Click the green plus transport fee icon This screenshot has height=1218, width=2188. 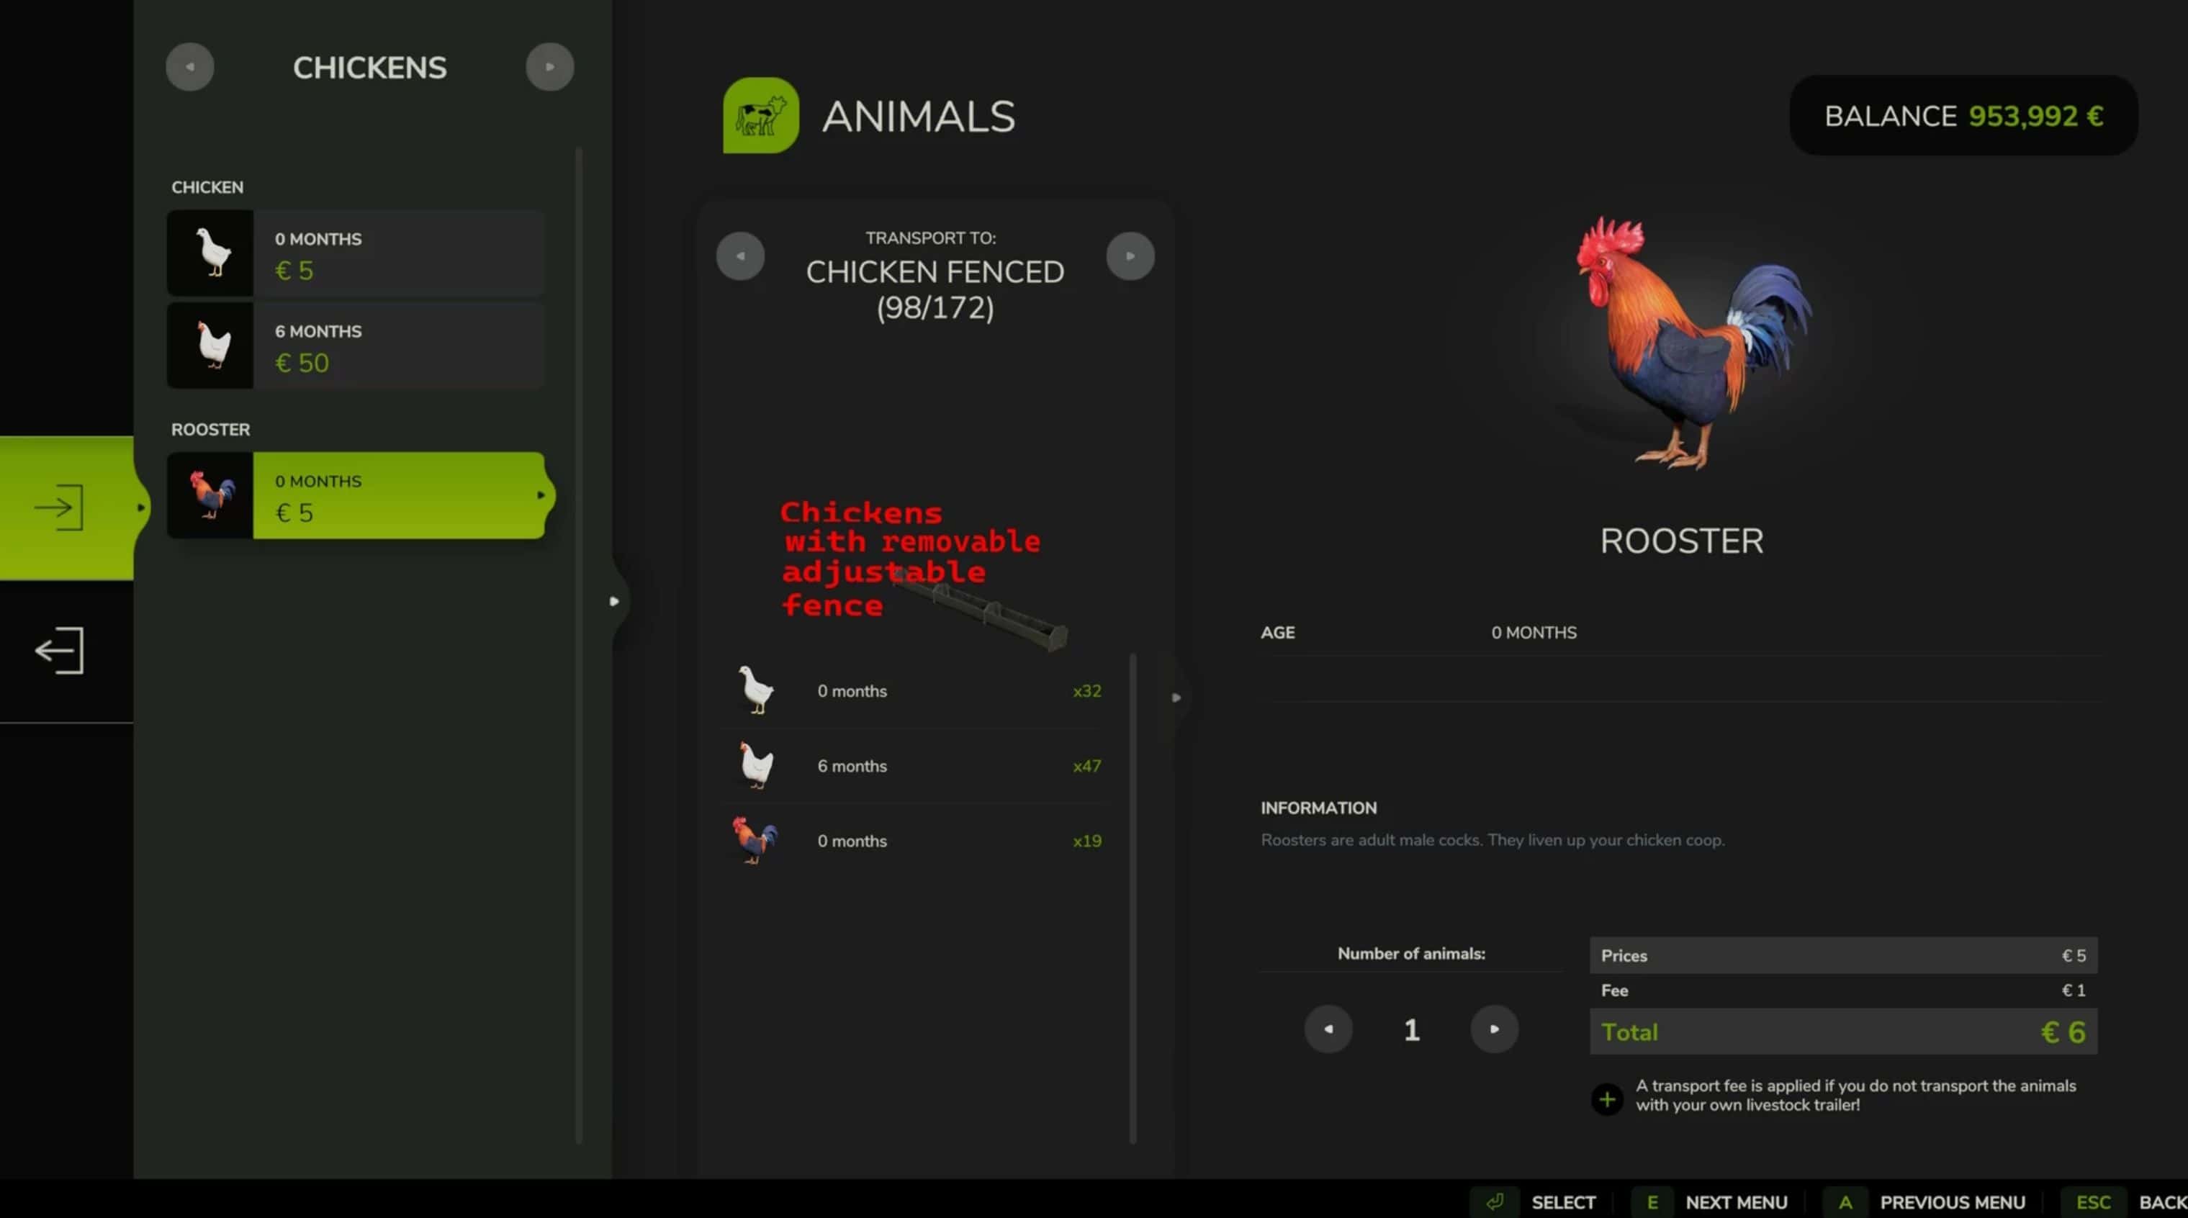pos(1606,1099)
